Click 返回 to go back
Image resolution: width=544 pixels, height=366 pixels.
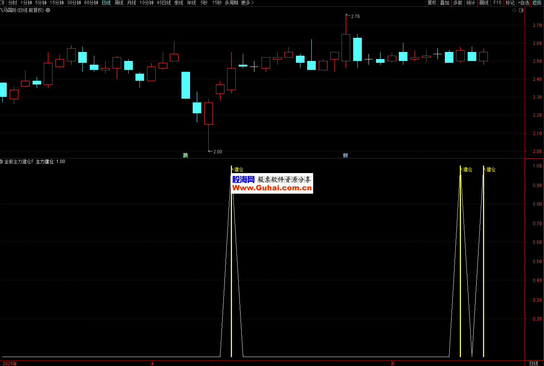point(537,3)
